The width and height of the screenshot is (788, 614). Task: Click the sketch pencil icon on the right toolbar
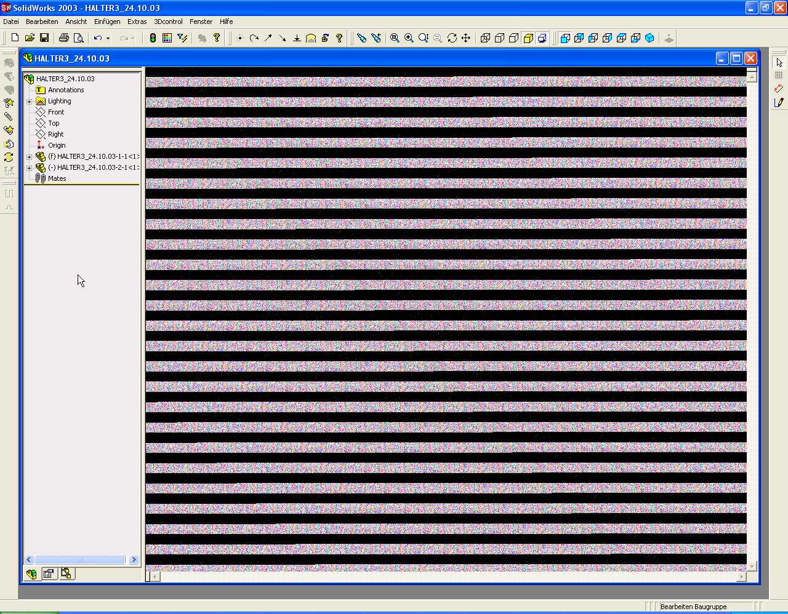779,103
